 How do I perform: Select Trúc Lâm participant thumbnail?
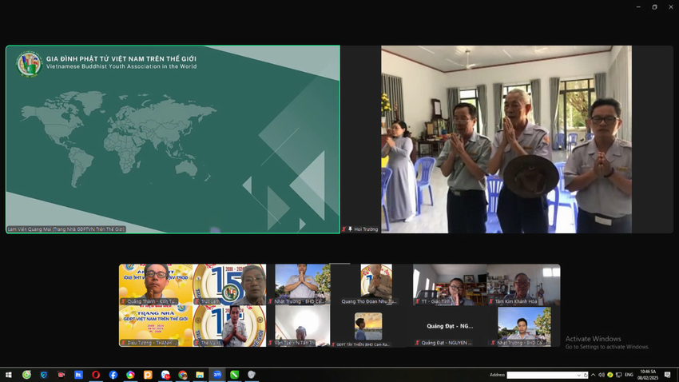point(229,285)
